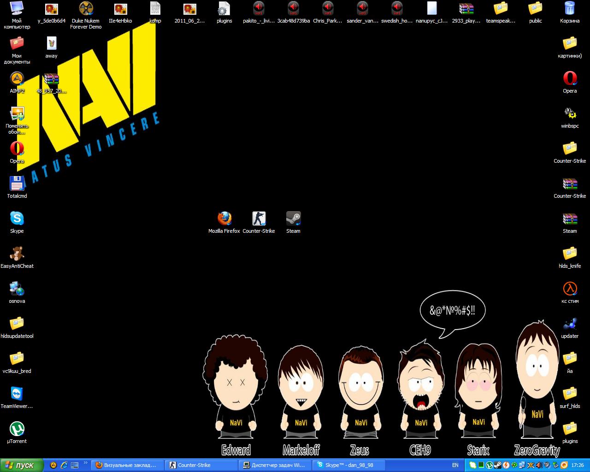Click the Show Desktop quick launch icon
Viewport: 590px width, 472px height.
tap(75, 465)
